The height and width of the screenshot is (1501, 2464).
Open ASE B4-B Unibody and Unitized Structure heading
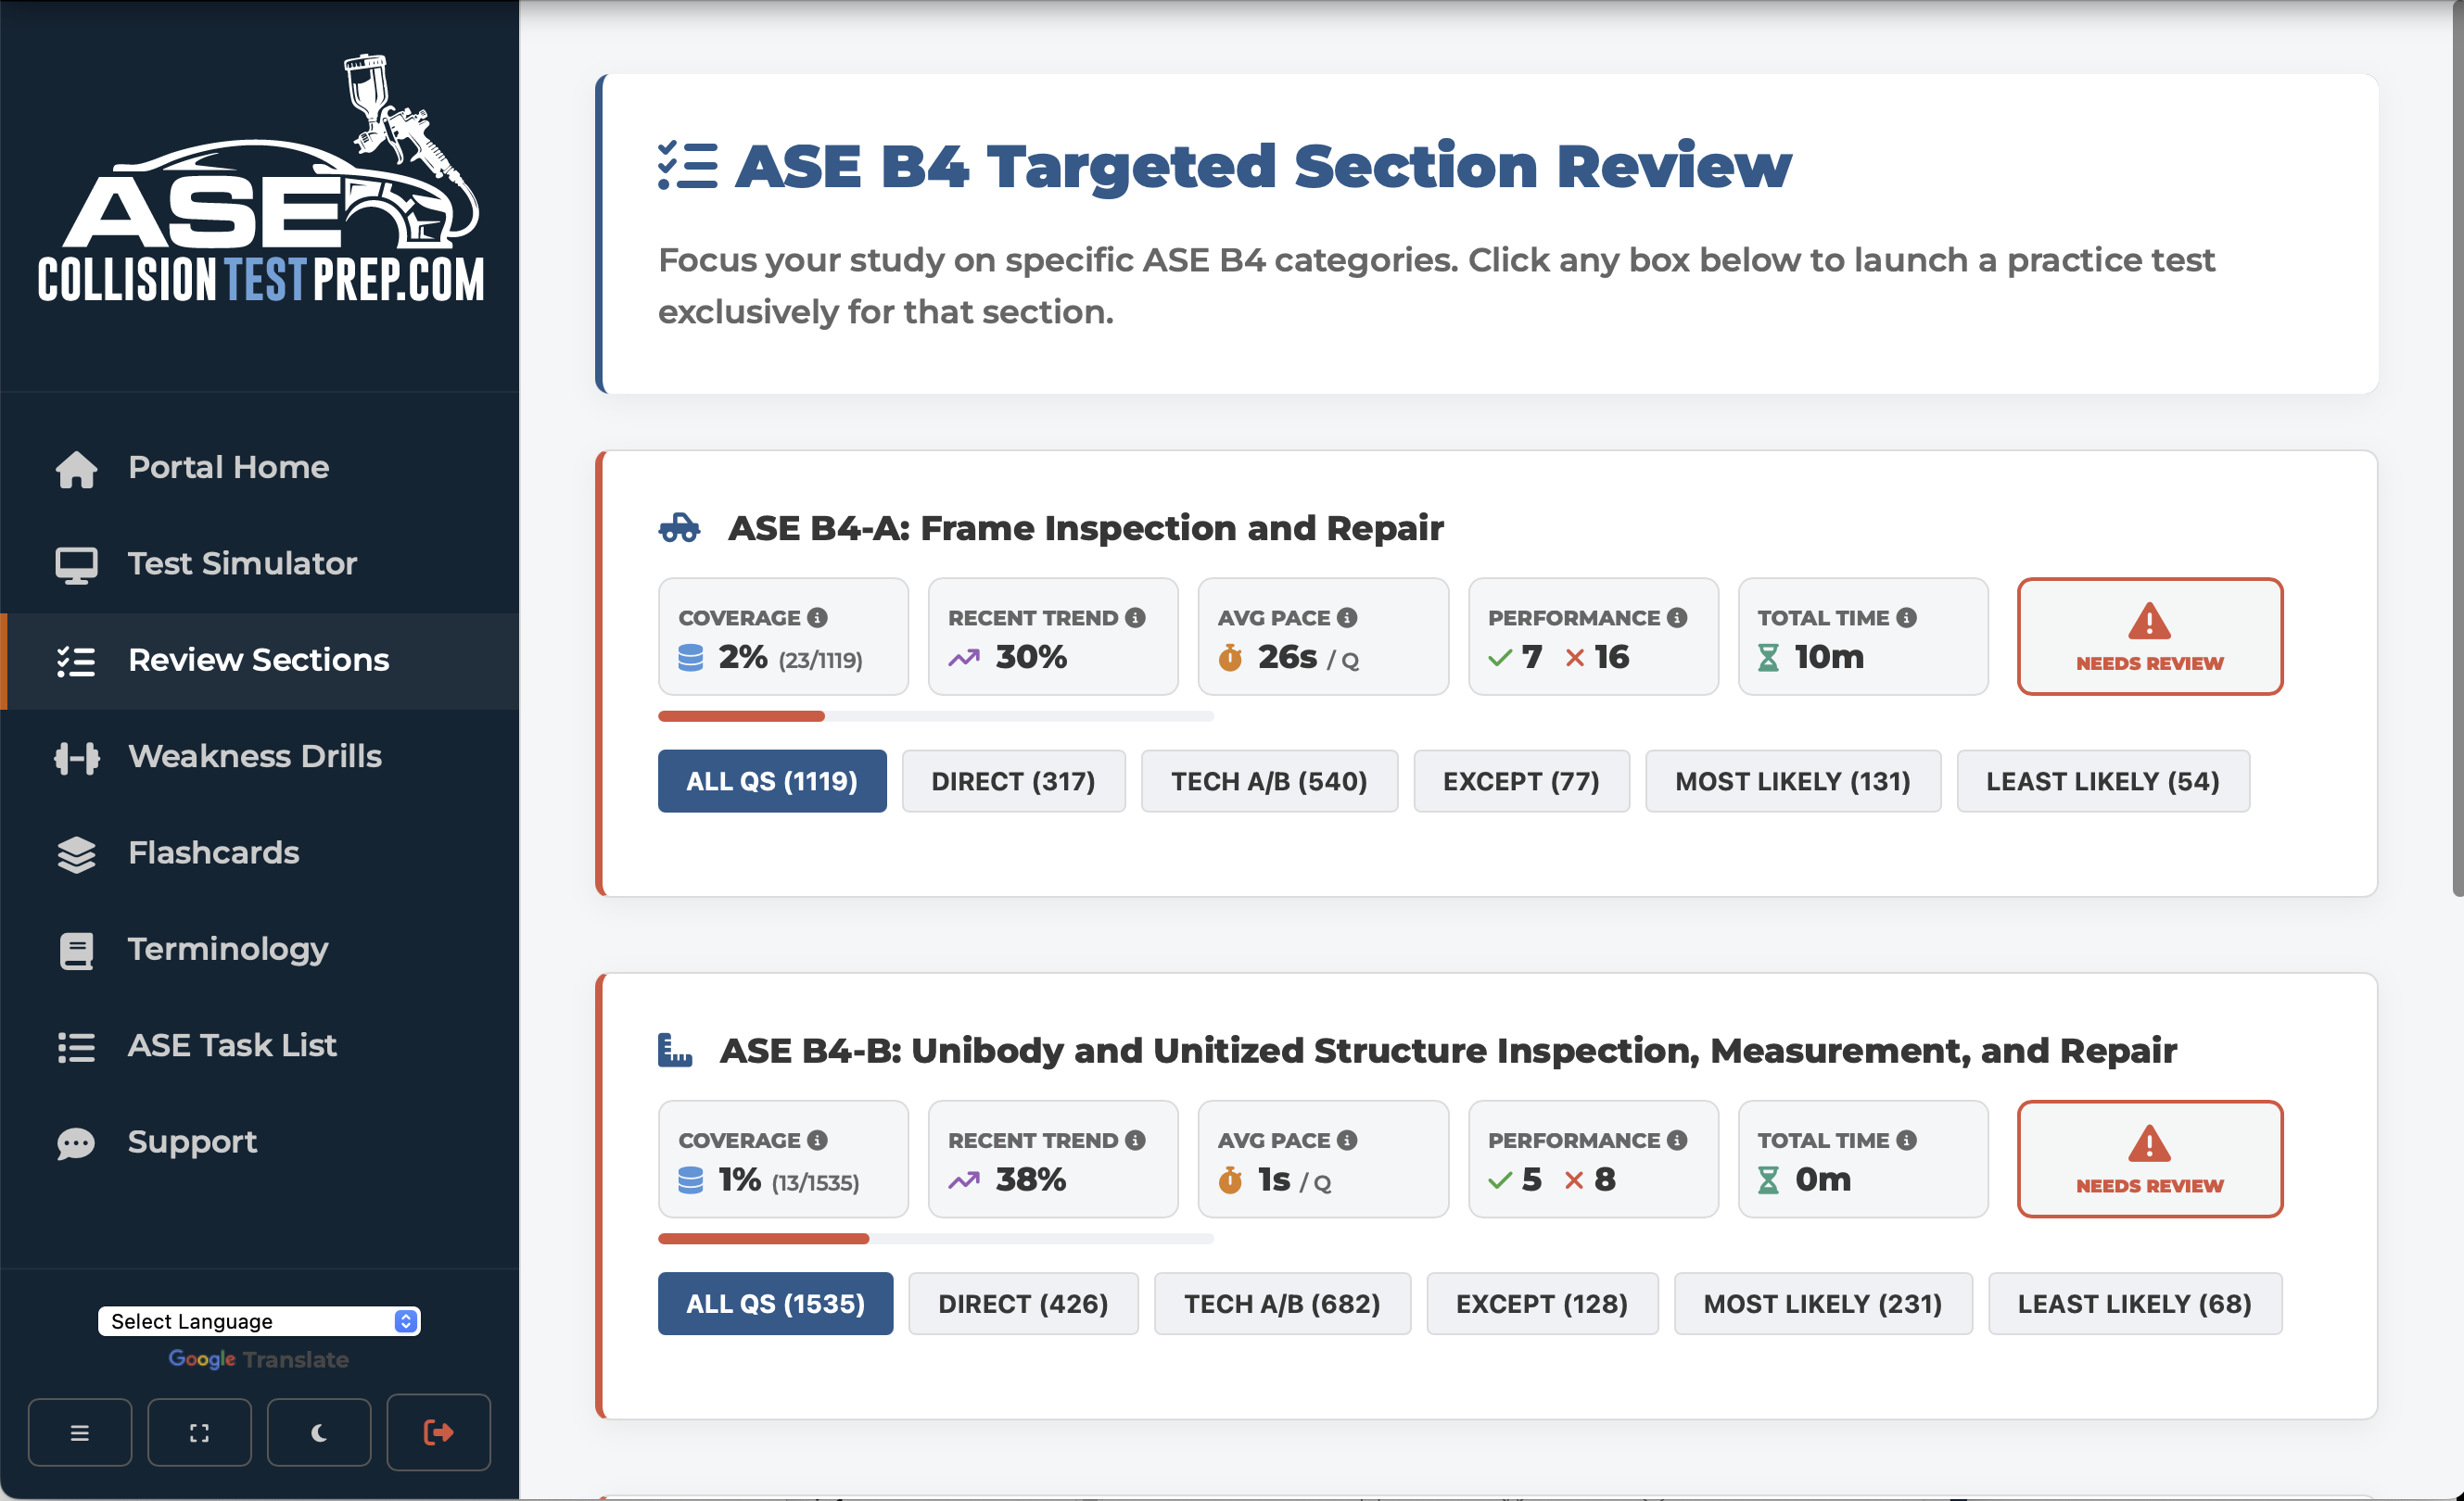[1449, 1051]
